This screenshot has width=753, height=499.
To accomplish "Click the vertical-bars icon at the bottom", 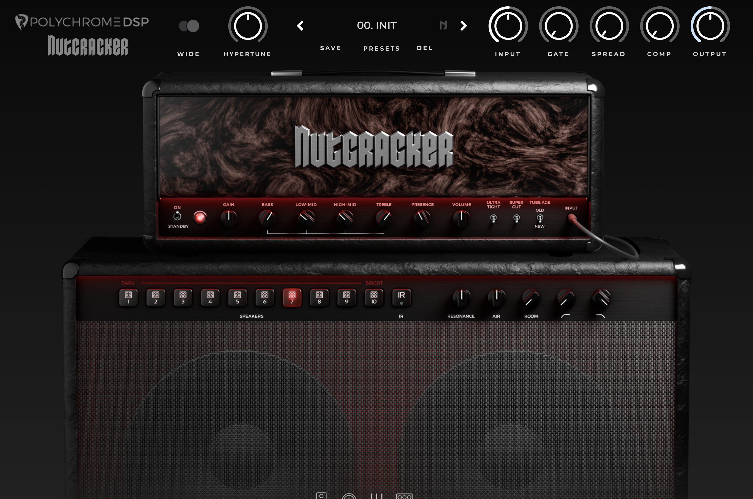I will point(376,496).
